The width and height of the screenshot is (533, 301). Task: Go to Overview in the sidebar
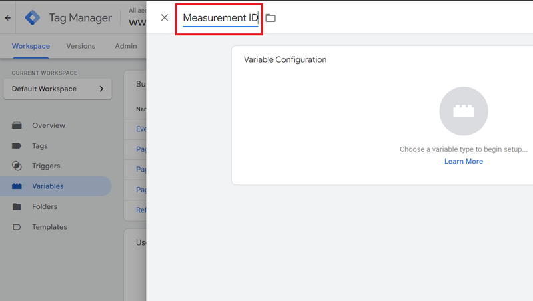(49, 125)
